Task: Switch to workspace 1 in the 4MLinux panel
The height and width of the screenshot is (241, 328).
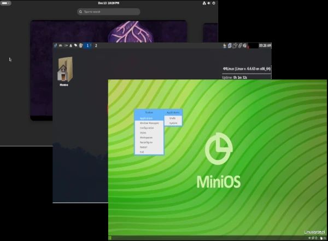Action: tap(87, 45)
